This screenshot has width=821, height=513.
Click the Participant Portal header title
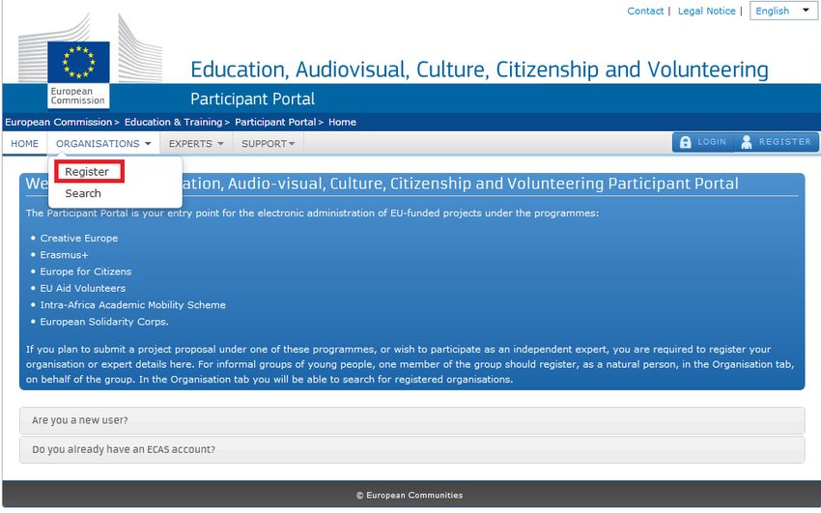coord(252,99)
